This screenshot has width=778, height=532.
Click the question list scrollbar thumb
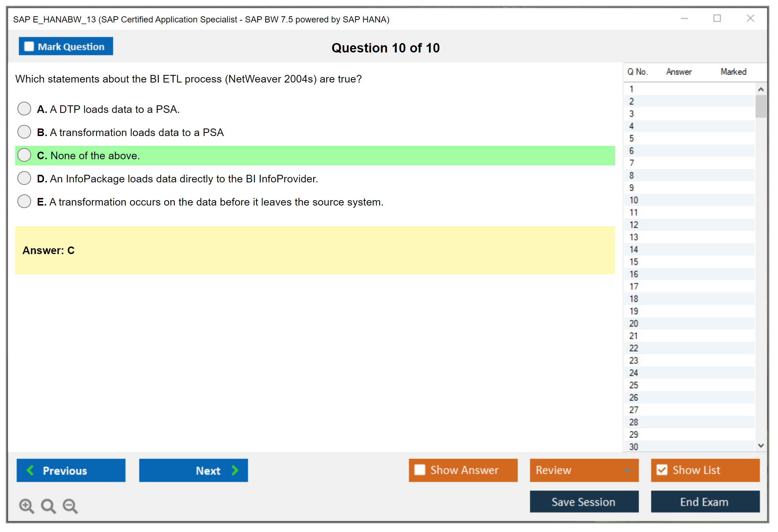click(x=761, y=106)
